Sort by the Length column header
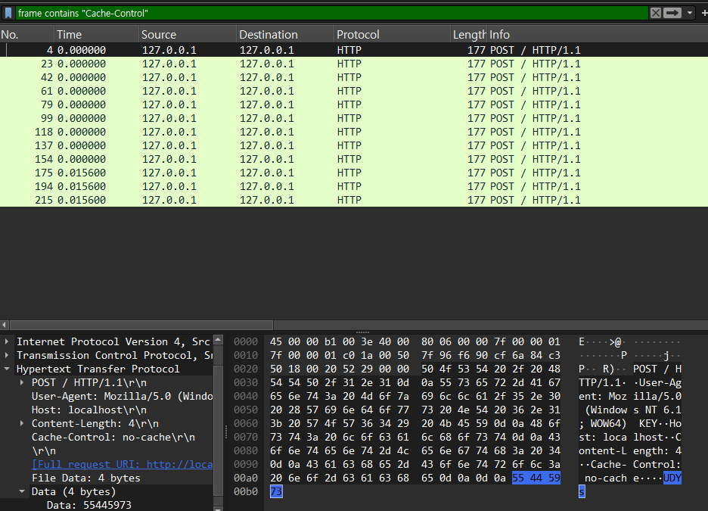This screenshot has width=708, height=511. click(469, 34)
